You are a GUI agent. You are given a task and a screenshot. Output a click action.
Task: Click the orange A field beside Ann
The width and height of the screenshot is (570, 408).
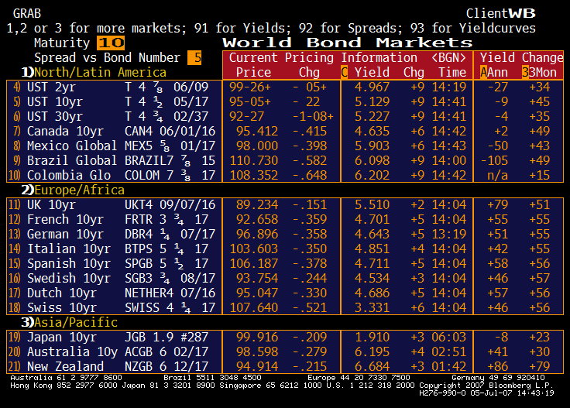[483, 72]
